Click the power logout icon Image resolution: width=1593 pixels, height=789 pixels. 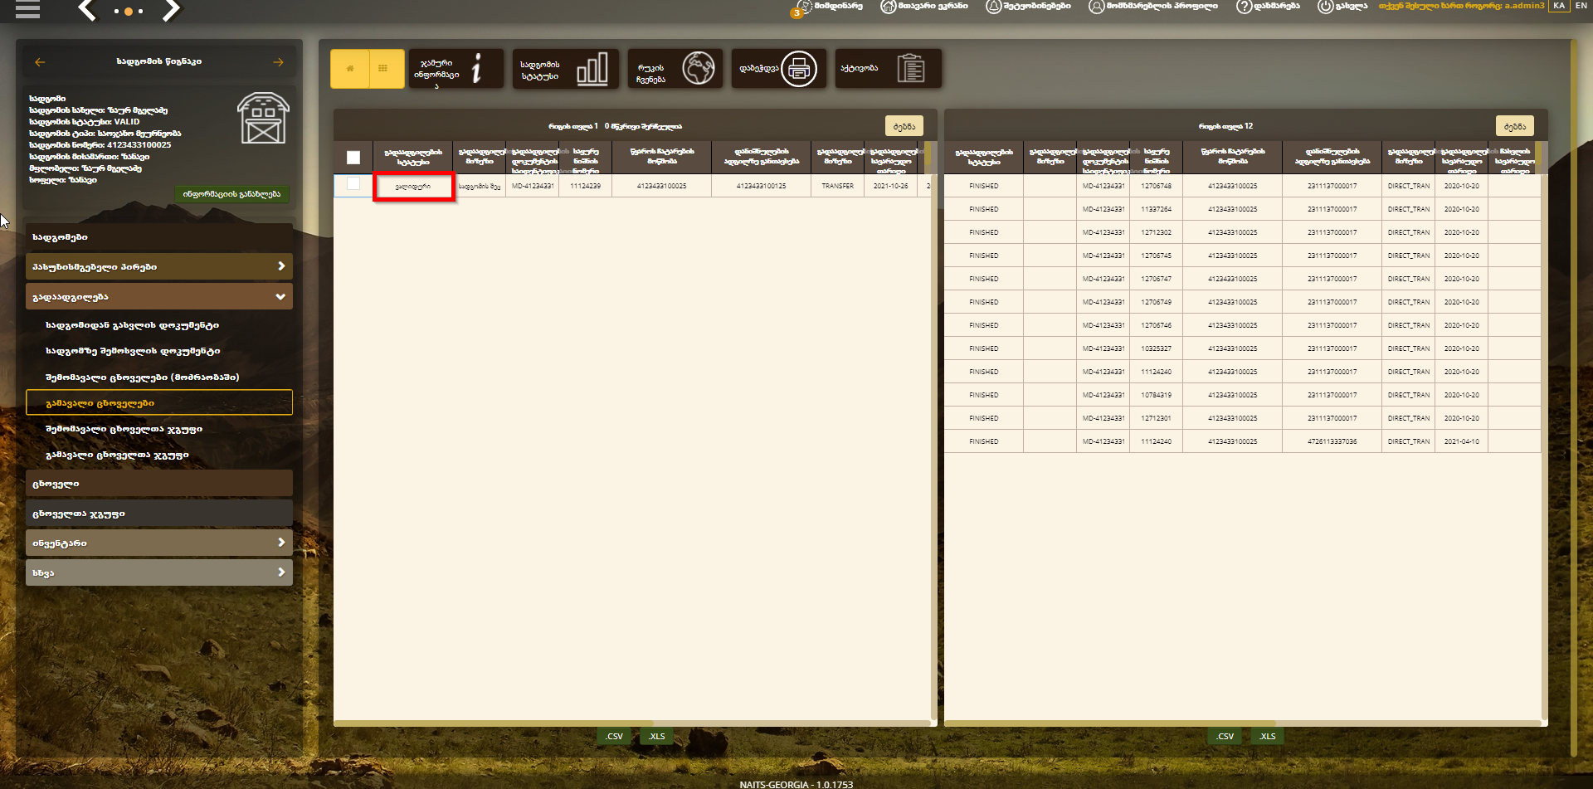(x=1325, y=7)
